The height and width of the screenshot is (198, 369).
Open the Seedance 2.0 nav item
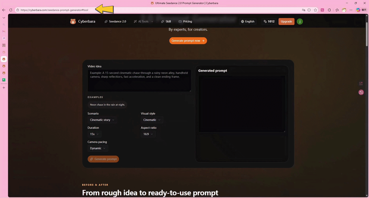pyautogui.click(x=115, y=21)
